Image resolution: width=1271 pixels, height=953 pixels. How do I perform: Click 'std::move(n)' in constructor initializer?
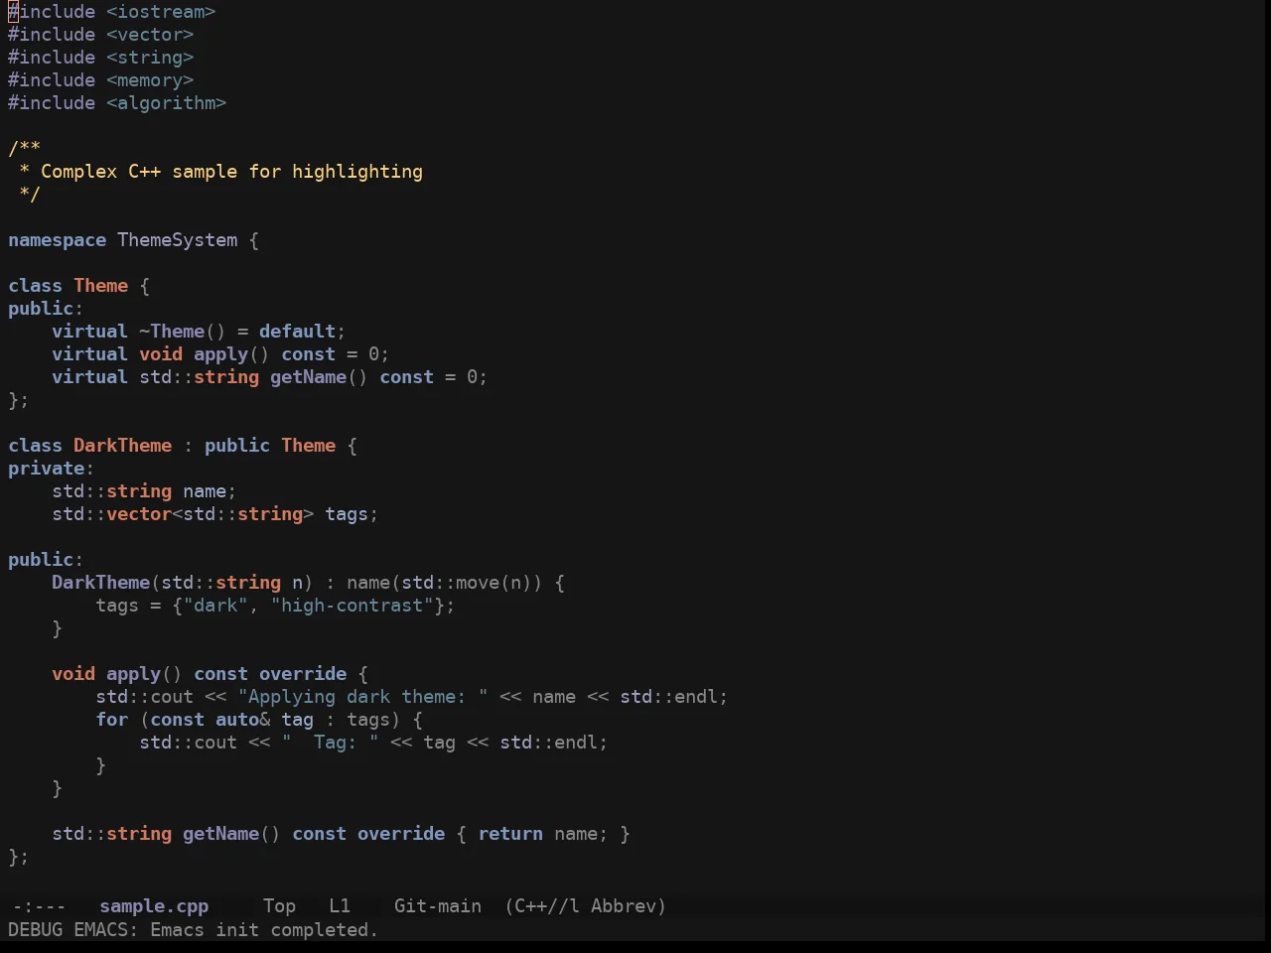click(467, 583)
